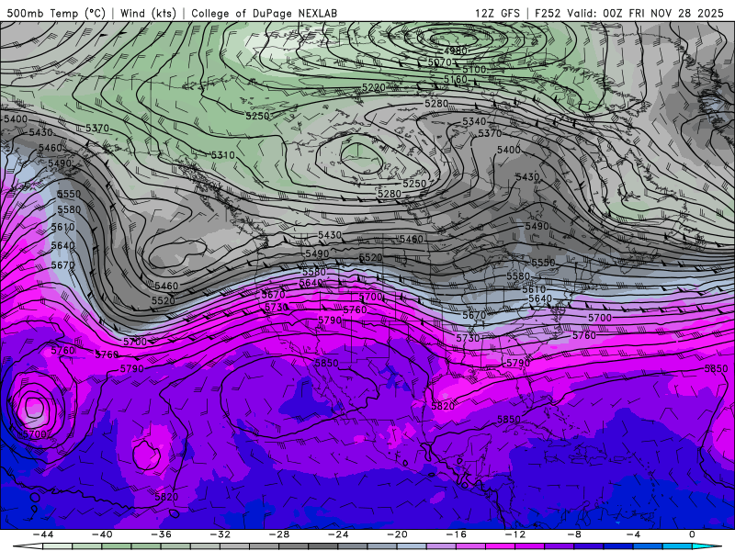
Task: Select the 4980 contour label
Action: tap(455, 51)
